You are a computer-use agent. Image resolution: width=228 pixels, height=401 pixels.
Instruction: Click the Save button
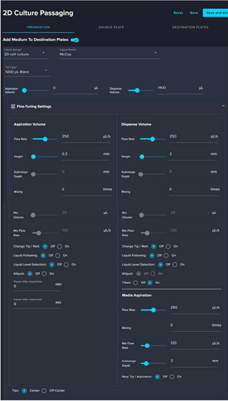click(x=193, y=13)
